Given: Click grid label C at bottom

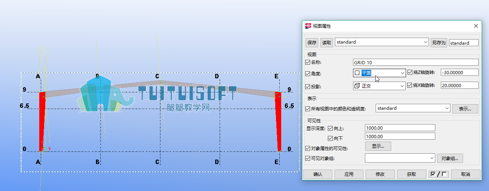Looking at the screenshot, I should click(157, 162).
